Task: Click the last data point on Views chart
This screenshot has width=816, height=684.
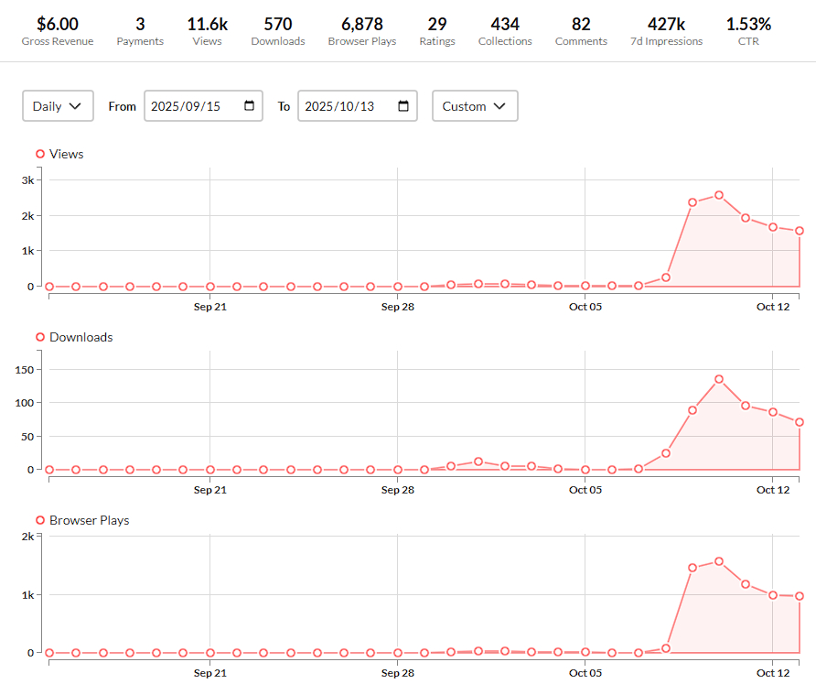Action: click(800, 231)
